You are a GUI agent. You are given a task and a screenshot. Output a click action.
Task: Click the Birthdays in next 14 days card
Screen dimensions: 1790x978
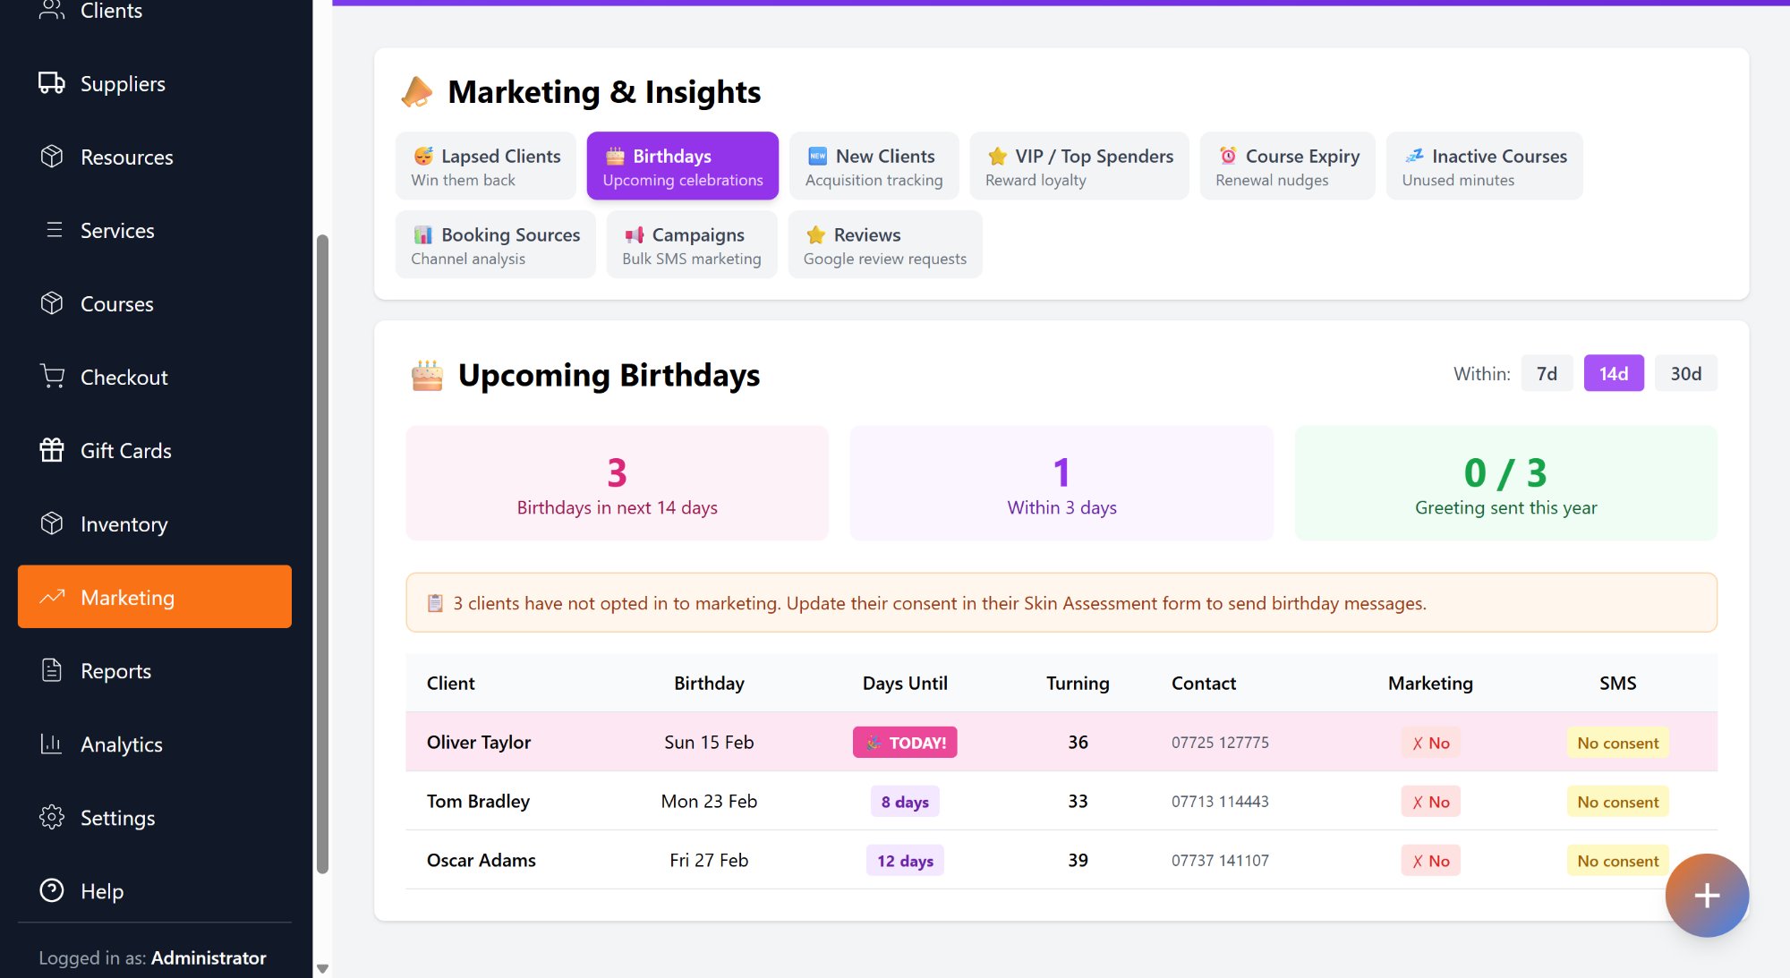(617, 483)
